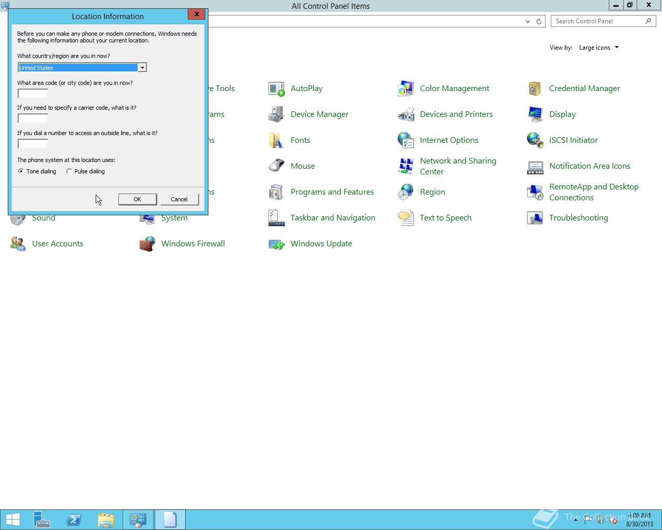Viewport: 662px width, 530px height.
Task: Click the outside line number field
Action: pyautogui.click(x=33, y=144)
